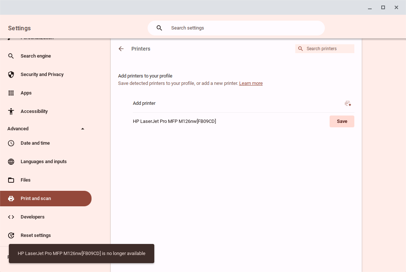
Task: Open Accessibility settings
Action: (x=46, y=111)
